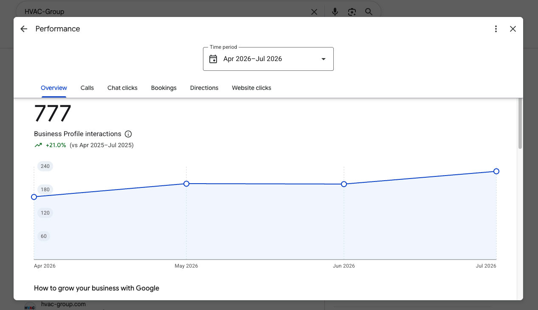This screenshot has height=310, width=538.
Task: Click the 60 y-axis label
Action: 44,236
